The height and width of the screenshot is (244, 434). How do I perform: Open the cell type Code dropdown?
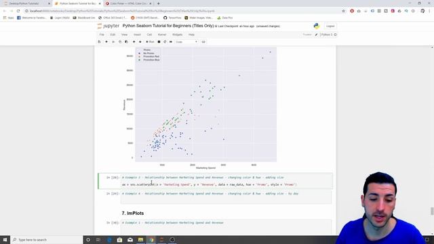186,42
